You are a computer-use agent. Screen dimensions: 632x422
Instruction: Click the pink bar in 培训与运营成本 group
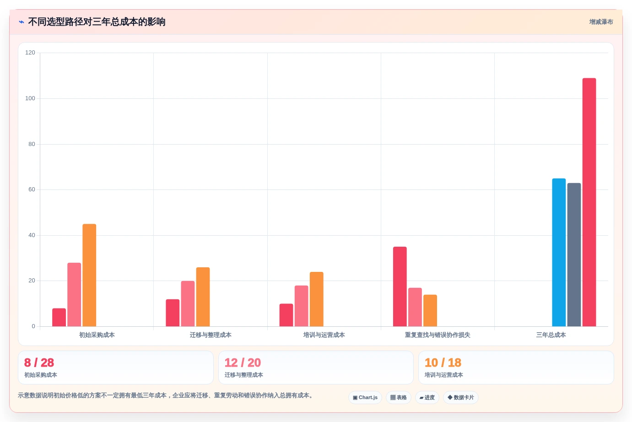click(x=301, y=306)
